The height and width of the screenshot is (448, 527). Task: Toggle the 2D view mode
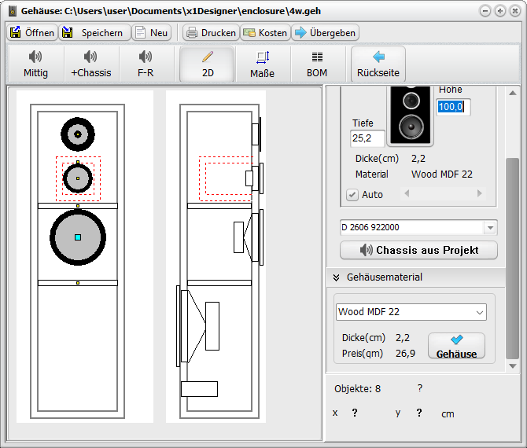[207, 64]
